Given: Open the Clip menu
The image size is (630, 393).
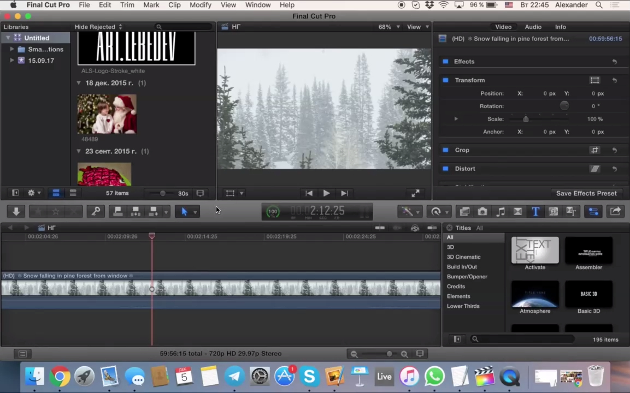Looking at the screenshot, I should [x=174, y=5].
